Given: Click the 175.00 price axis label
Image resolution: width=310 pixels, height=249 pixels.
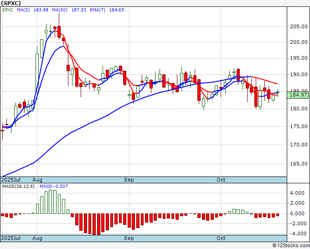Looking at the screenshot, I should click(299, 126).
